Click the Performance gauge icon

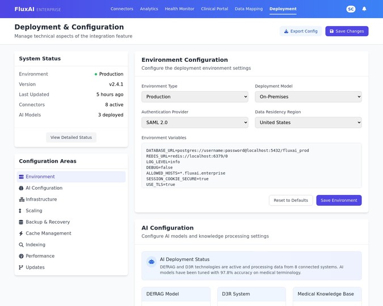click(21, 256)
